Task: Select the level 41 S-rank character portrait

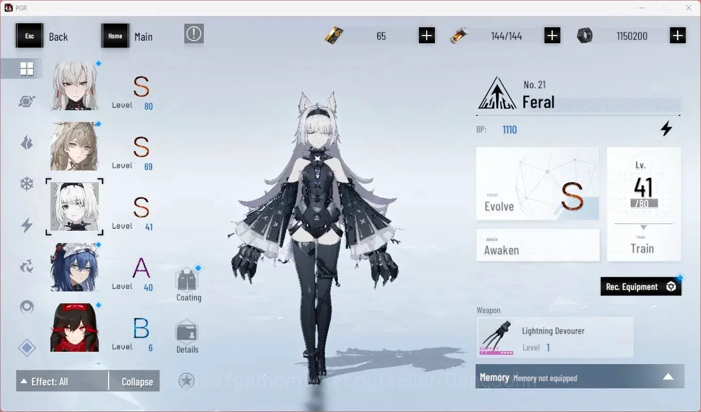Action: (x=75, y=207)
